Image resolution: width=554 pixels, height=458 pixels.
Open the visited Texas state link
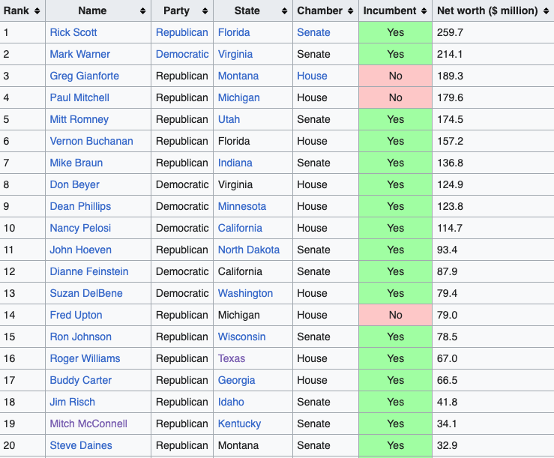tap(232, 358)
